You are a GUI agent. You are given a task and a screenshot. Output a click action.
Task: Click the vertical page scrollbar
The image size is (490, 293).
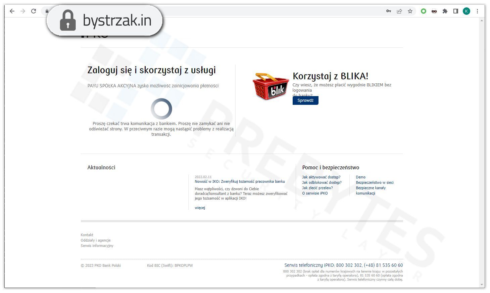coord(481,151)
